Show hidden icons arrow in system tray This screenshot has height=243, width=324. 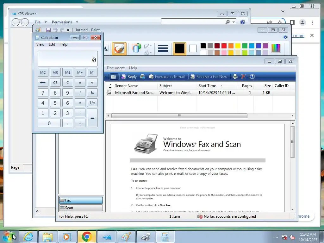277,237
